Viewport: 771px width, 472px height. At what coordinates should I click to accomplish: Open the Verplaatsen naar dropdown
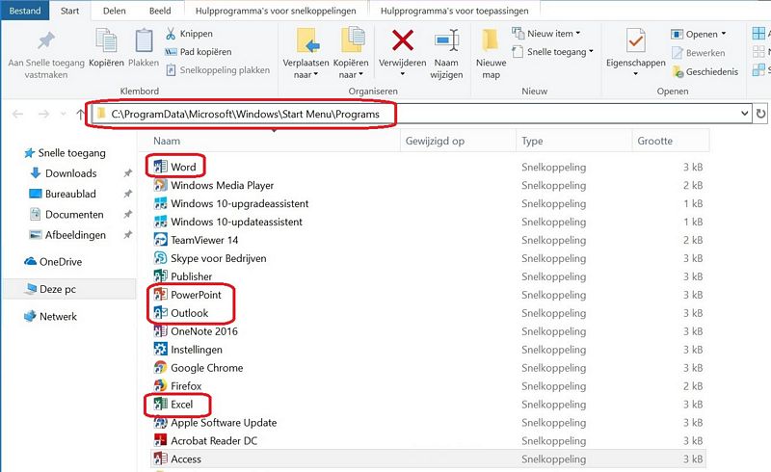tap(306, 54)
